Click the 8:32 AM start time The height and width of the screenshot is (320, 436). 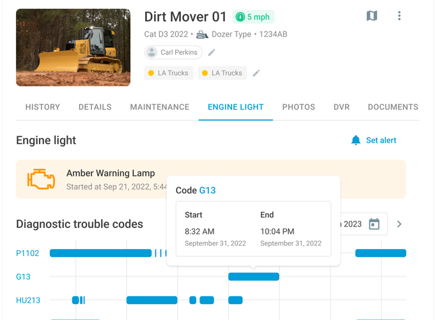point(199,232)
